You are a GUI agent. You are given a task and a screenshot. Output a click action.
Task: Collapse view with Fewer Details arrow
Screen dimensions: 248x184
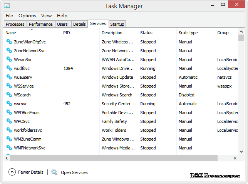(x=12, y=172)
